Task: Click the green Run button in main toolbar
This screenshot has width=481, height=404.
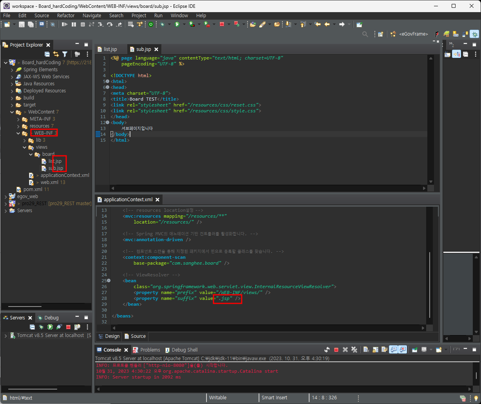Action: pos(177,24)
